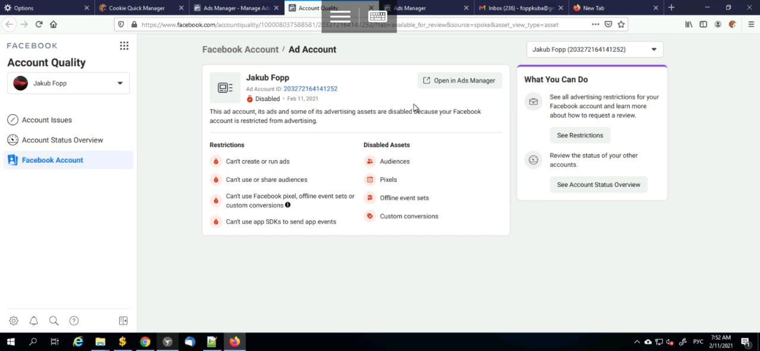This screenshot has height=351, width=760.
Task: Collapse the sidebar with the panel icon
Action: pyautogui.click(x=123, y=321)
